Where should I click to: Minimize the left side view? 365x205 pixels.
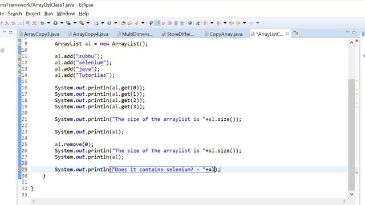tap(4, 32)
